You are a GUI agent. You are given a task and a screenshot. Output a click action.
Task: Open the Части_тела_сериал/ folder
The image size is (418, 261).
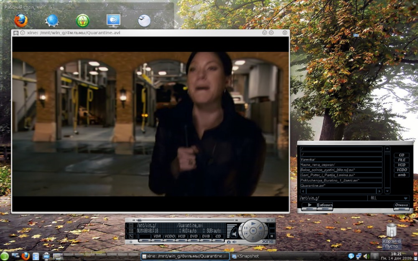pos(341,165)
